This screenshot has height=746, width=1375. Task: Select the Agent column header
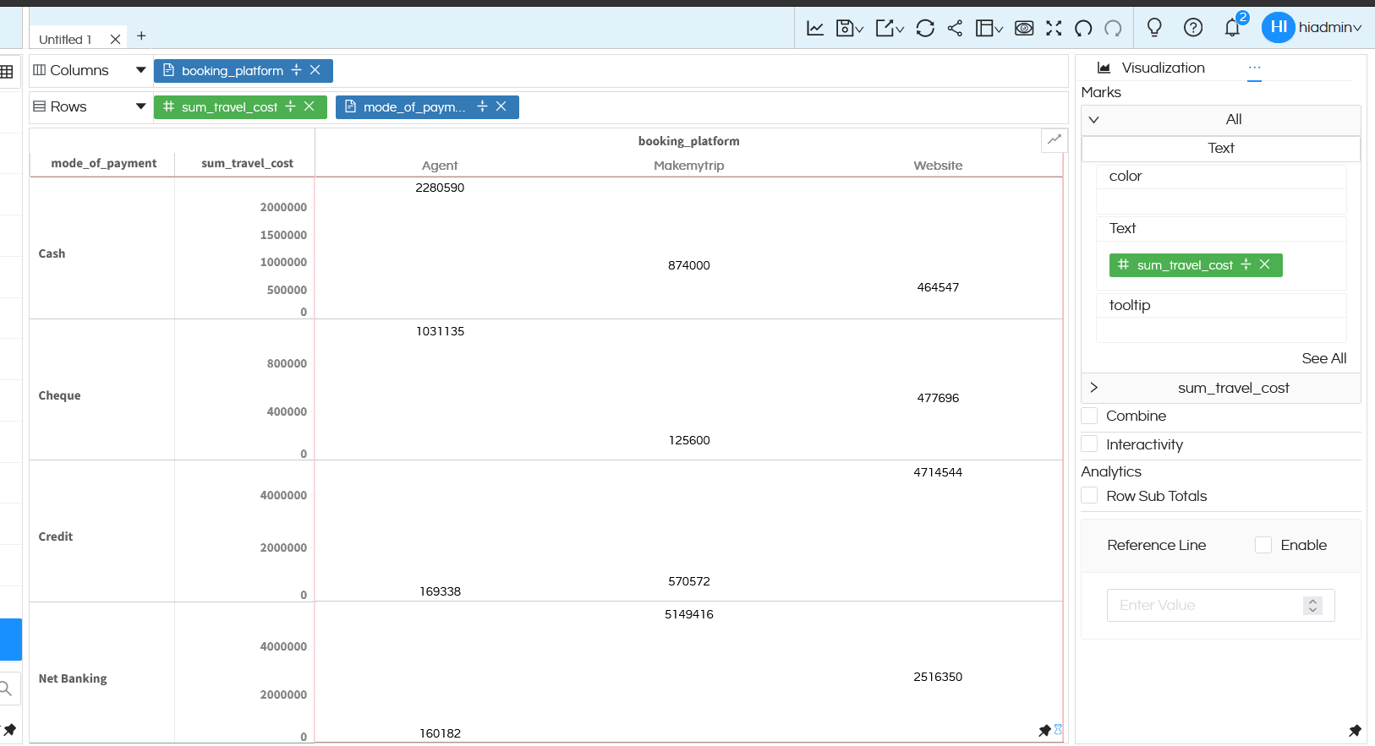click(x=440, y=166)
